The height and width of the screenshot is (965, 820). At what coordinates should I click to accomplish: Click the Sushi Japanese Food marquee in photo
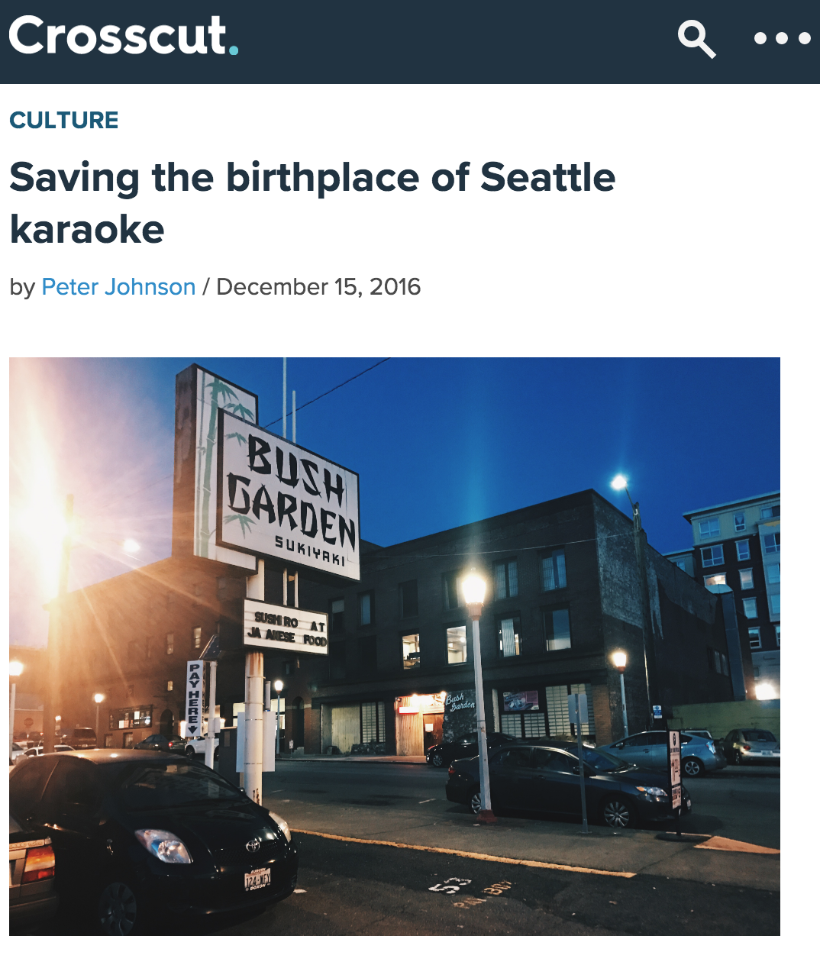pos(286,626)
